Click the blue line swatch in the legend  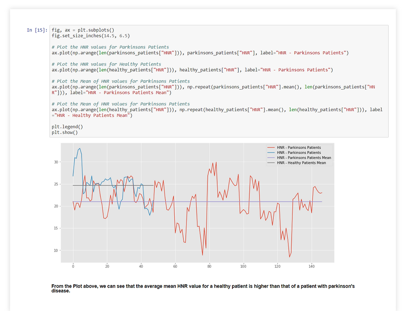click(x=271, y=153)
